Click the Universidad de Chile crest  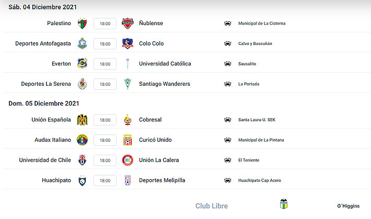(x=82, y=160)
